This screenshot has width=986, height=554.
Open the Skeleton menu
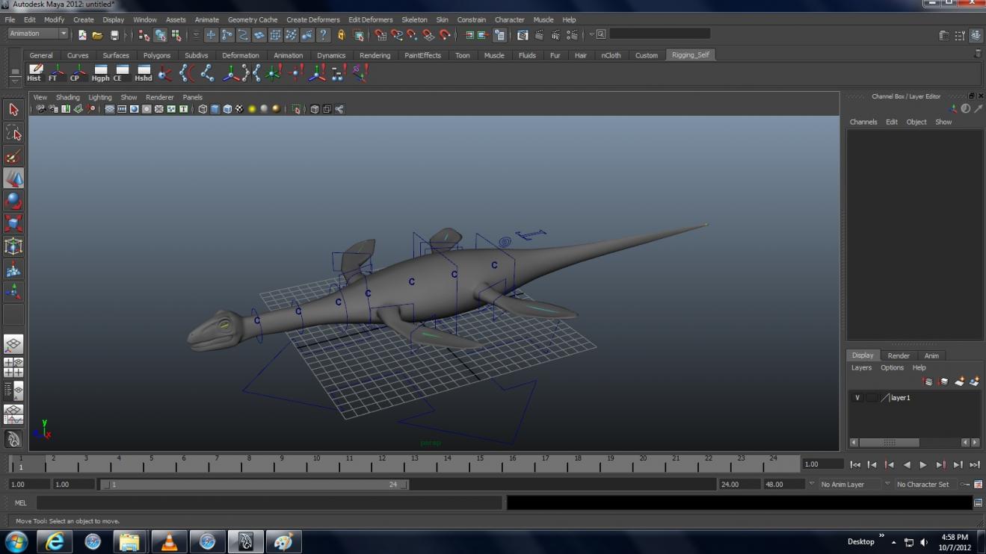click(x=414, y=19)
